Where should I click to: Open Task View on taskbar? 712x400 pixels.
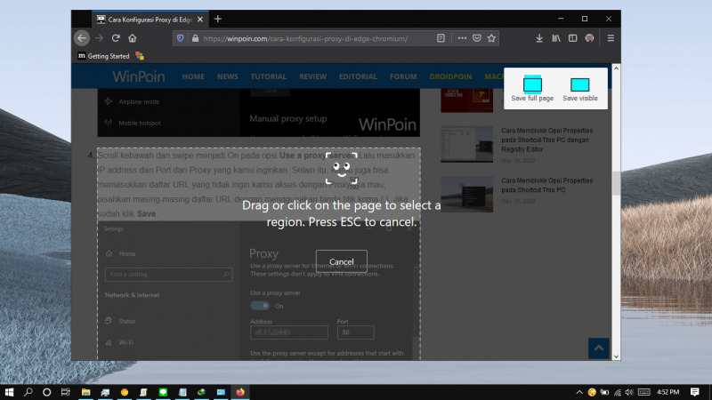(x=66, y=392)
